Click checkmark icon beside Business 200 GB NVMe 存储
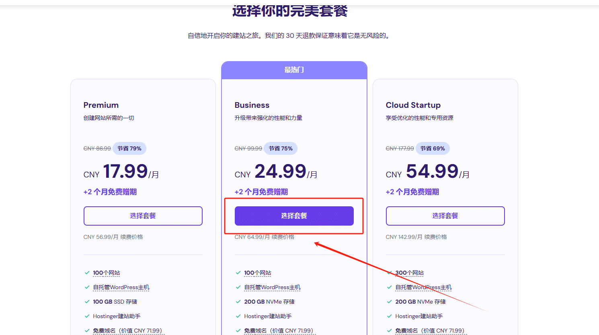Image resolution: width=599 pixels, height=335 pixels. pyautogui.click(x=238, y=302)
